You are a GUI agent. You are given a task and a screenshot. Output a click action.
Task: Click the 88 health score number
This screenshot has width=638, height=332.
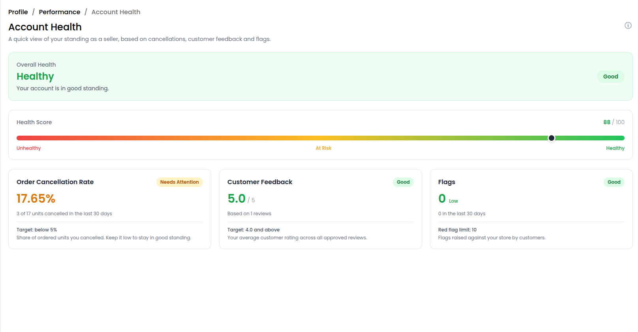607,122
